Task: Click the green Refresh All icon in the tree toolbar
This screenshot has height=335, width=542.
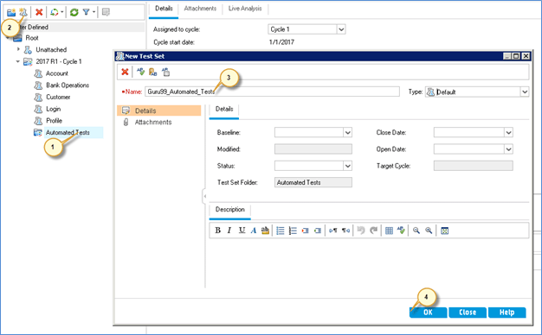Action: 74,12
